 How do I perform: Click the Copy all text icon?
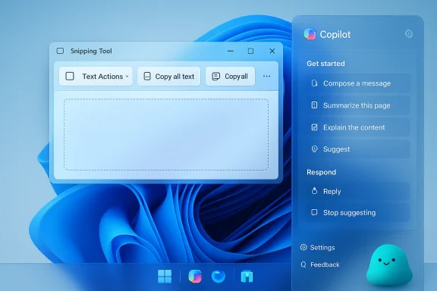[x=147, y=77]
